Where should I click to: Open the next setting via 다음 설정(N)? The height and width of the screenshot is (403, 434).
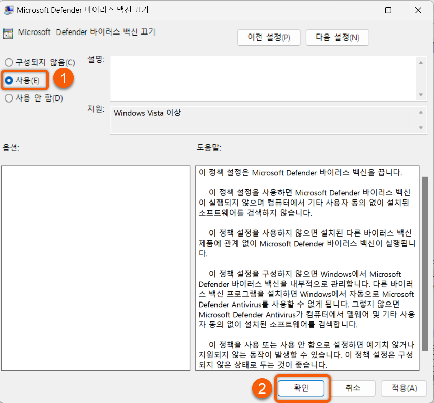coord(337,37)
